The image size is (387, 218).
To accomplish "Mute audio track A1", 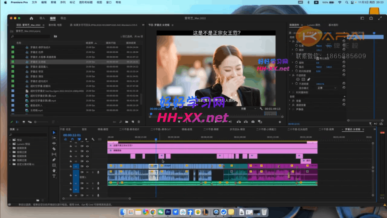I will click(x=87, y=172).
